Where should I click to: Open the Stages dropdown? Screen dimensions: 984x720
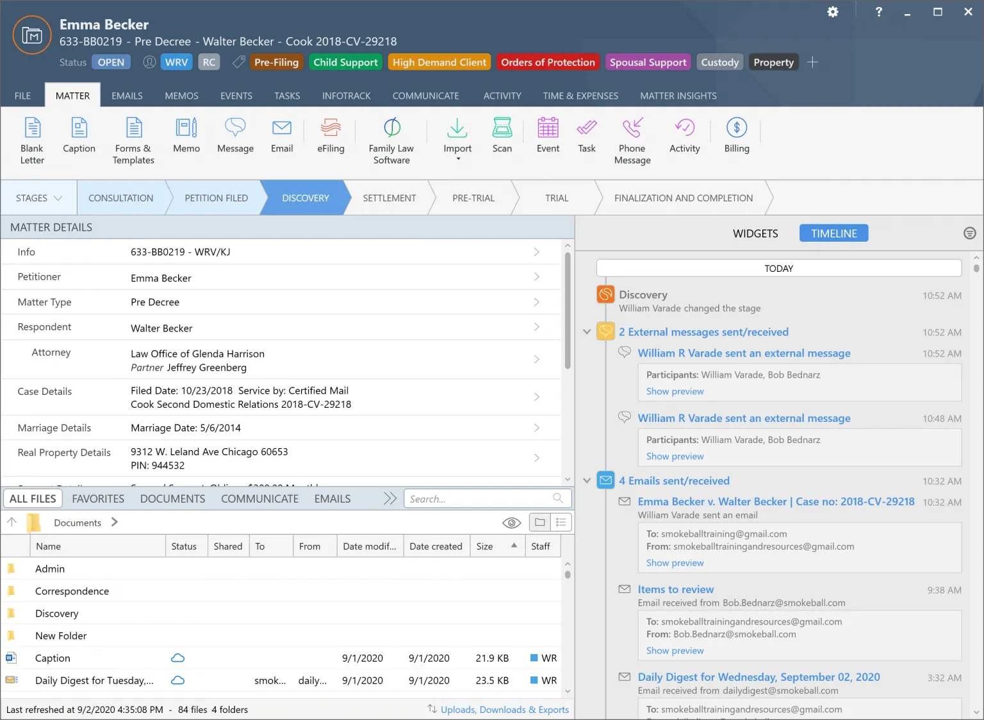pos(38,198)
